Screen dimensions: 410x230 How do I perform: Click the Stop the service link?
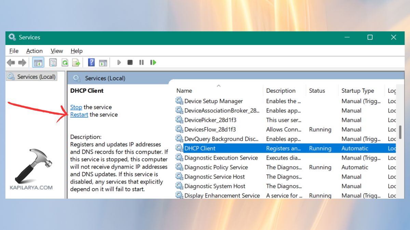coord(76,107)
